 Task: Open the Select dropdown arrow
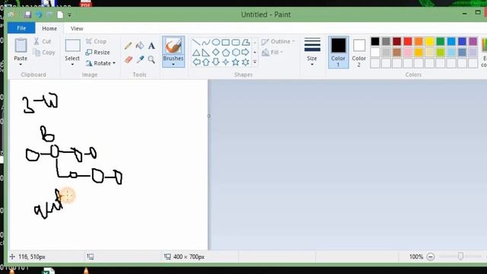coord(72,65)
